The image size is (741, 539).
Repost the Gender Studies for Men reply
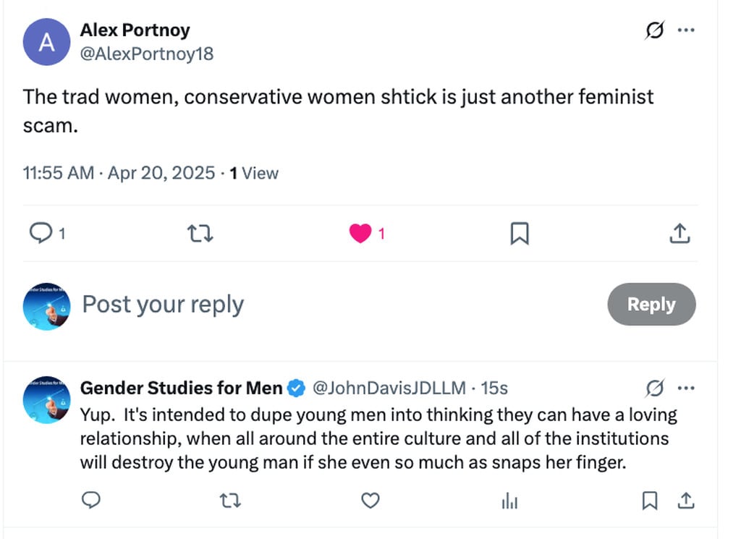[230, 500]
